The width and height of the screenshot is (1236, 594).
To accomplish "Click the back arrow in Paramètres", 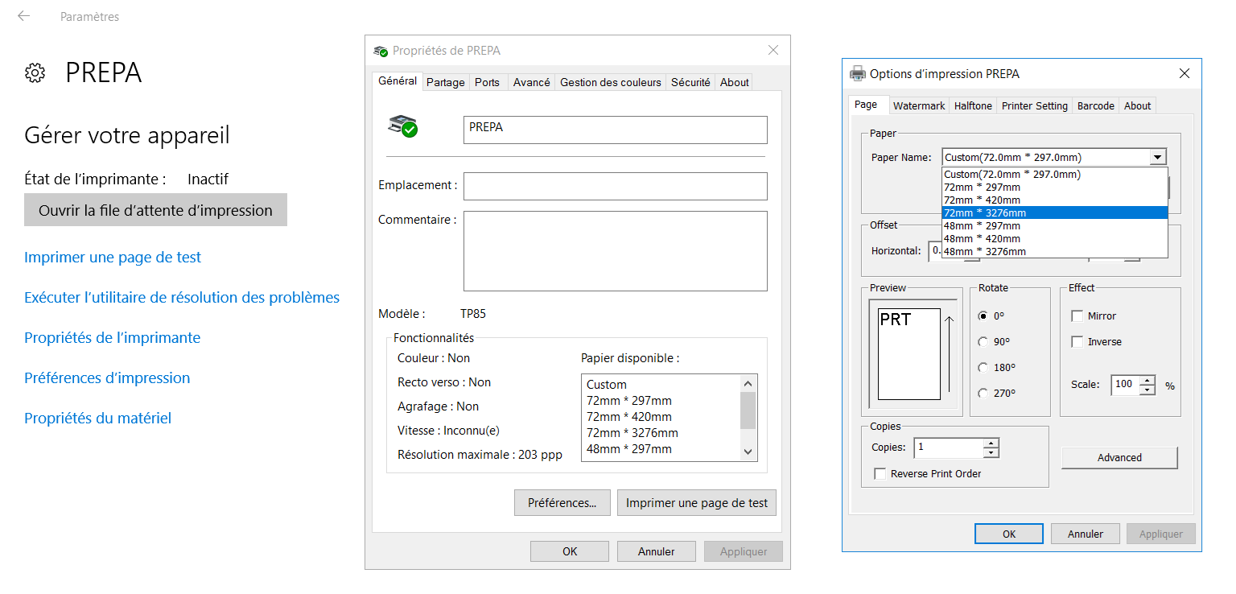I will click(23, 16).
